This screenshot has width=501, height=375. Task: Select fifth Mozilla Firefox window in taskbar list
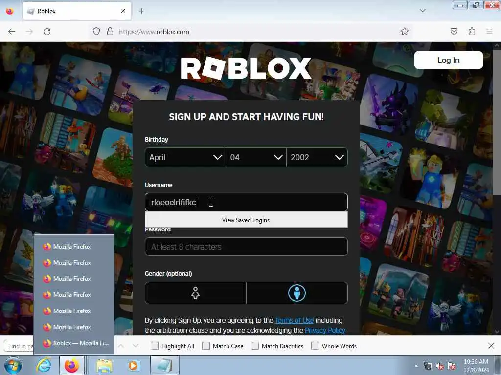click(74, 311)
